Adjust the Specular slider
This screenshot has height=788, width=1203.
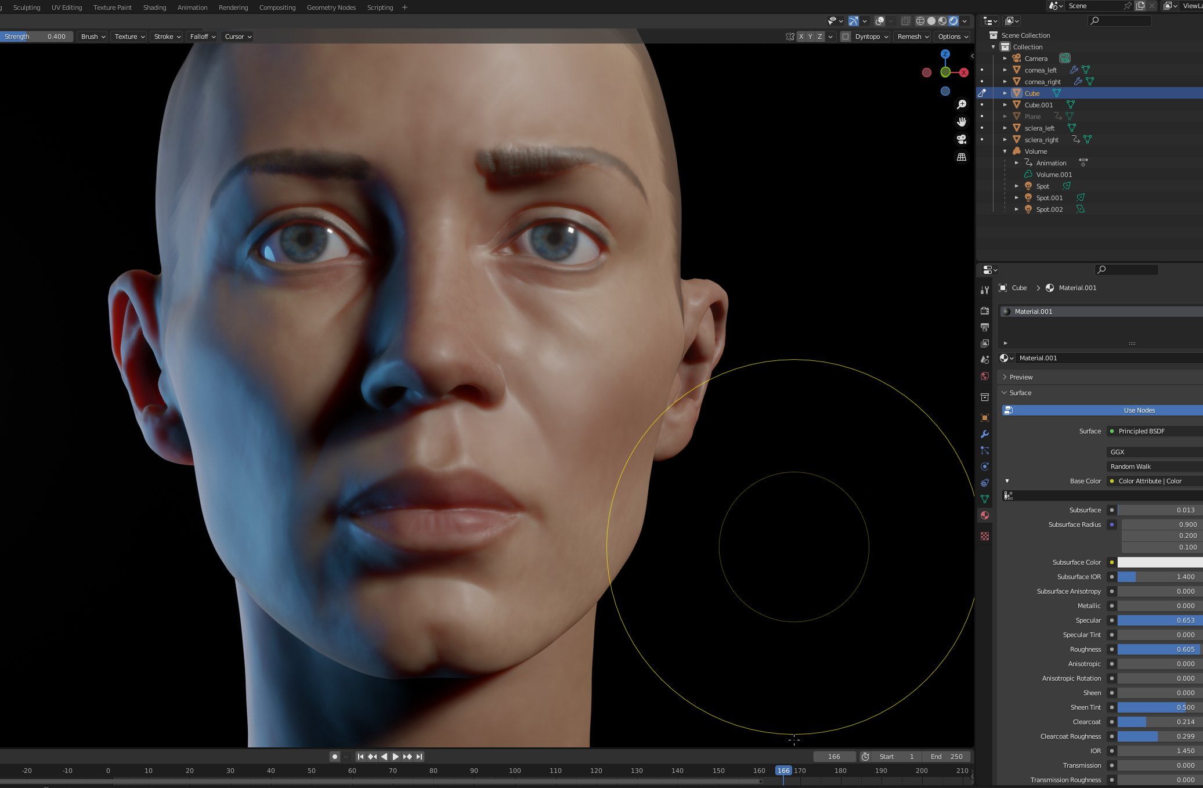tap(1159, 620)
